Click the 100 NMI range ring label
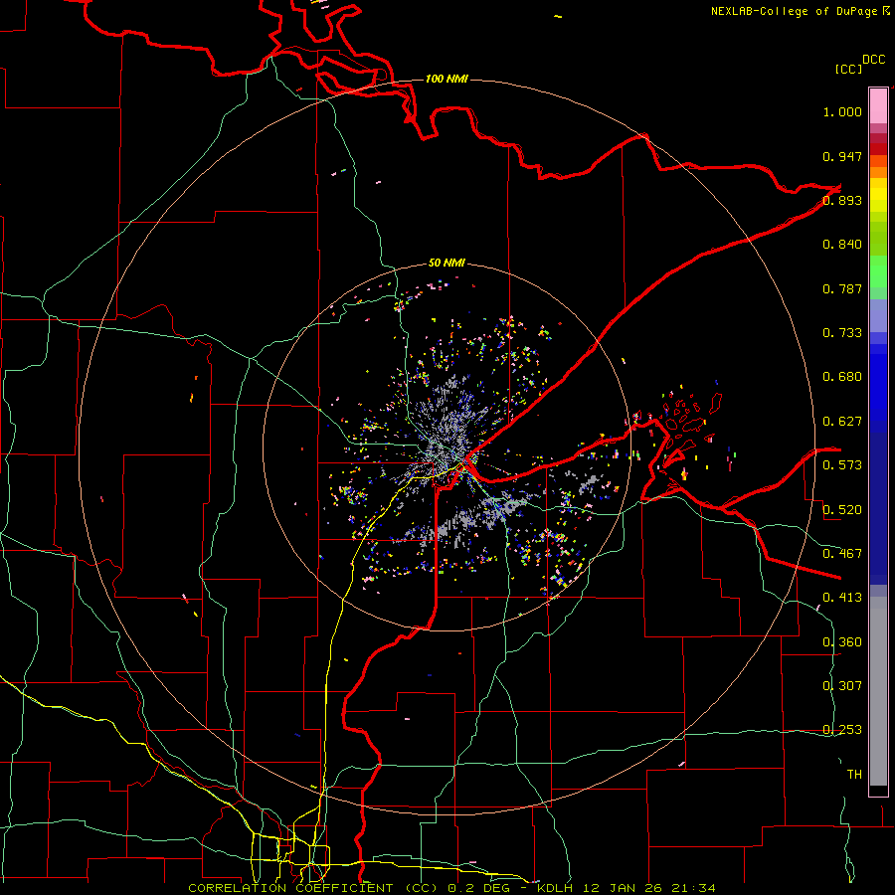The height and width of the screenshot is (895, 895). 447,79
